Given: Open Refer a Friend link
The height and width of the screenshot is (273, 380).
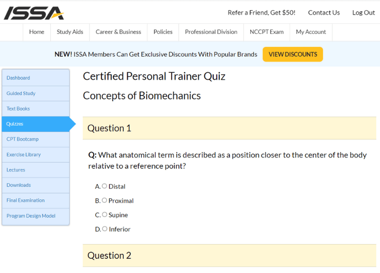Looking at the screenshot, I should [x=261, y=13].
